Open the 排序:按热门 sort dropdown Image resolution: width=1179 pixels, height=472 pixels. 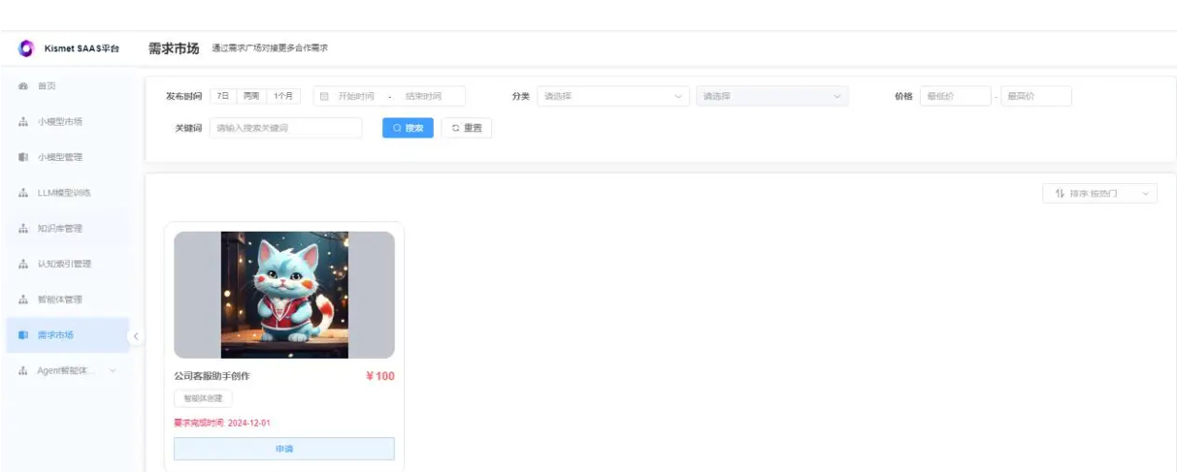click(1100, 194)
